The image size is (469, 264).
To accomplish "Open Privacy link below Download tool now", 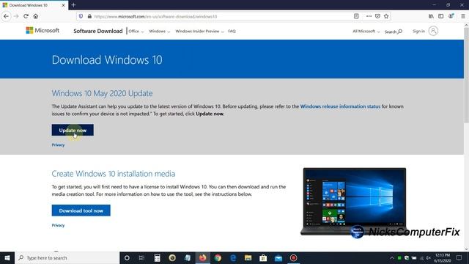I will tap(58, 225).
